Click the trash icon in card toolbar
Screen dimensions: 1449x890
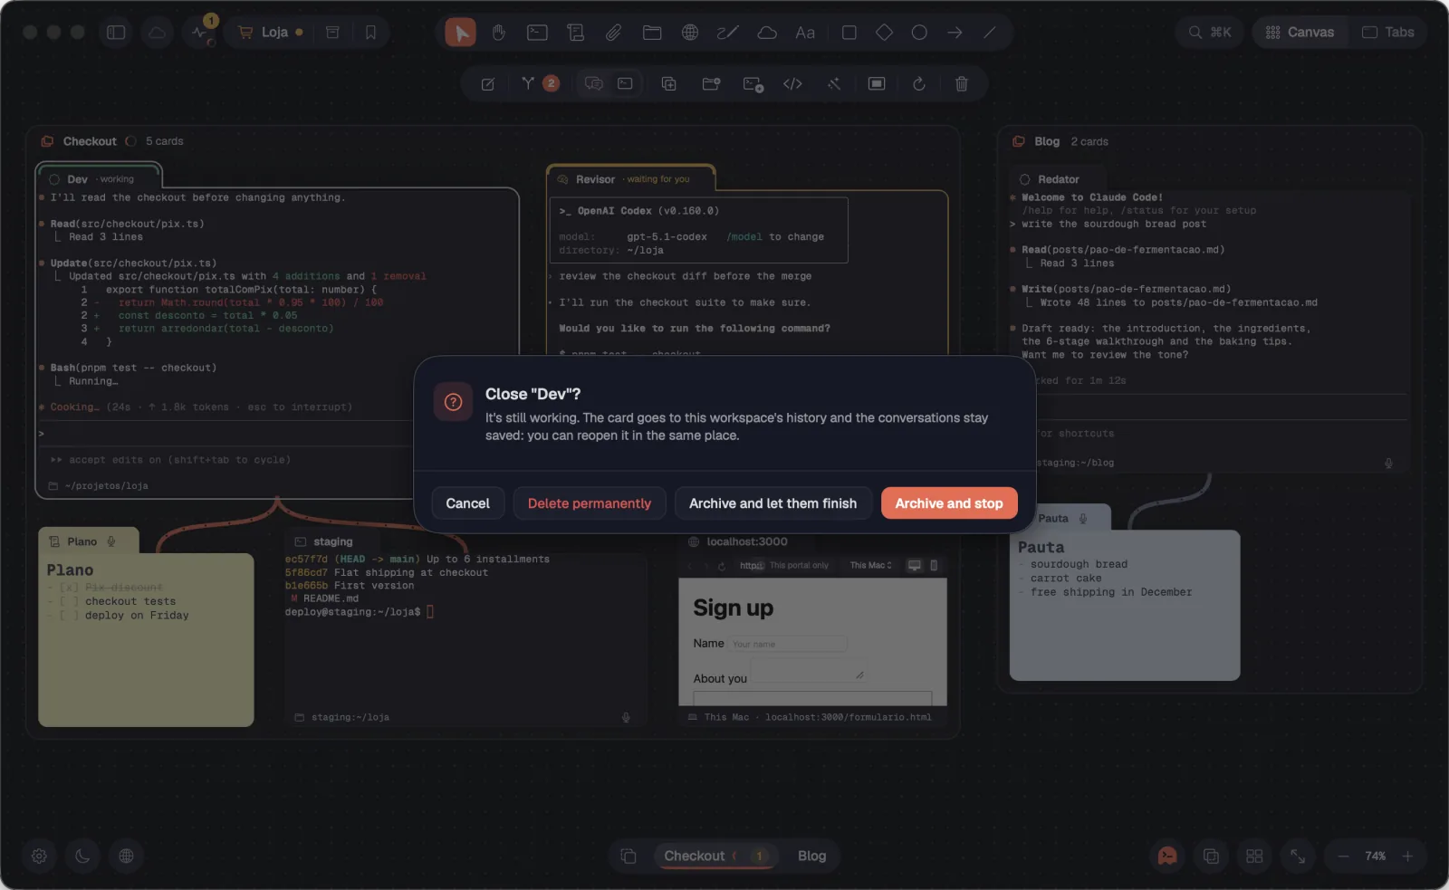[962, 84]
